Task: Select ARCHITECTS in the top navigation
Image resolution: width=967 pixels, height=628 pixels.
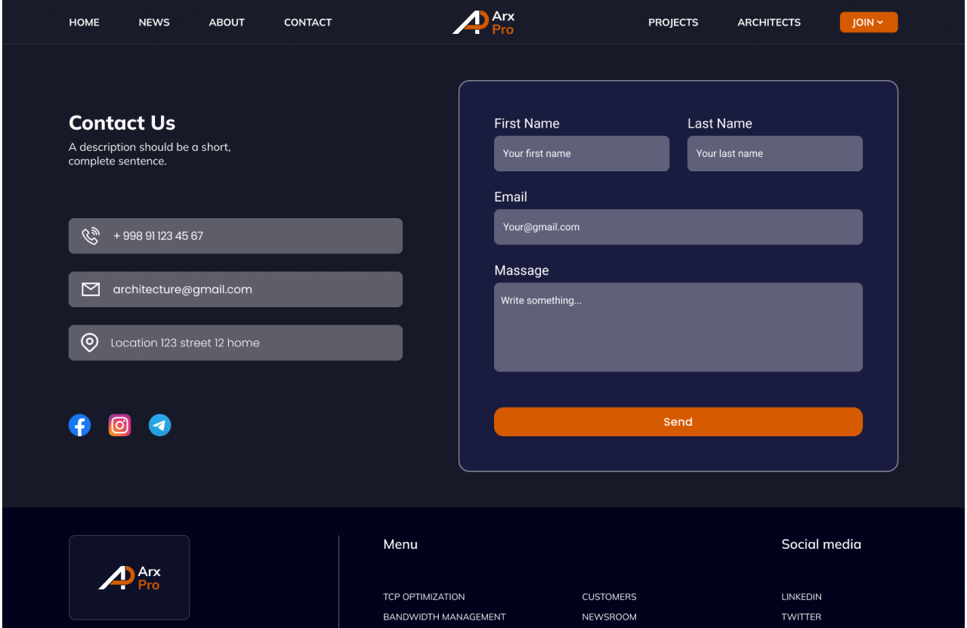Action: tap(769, 23)
